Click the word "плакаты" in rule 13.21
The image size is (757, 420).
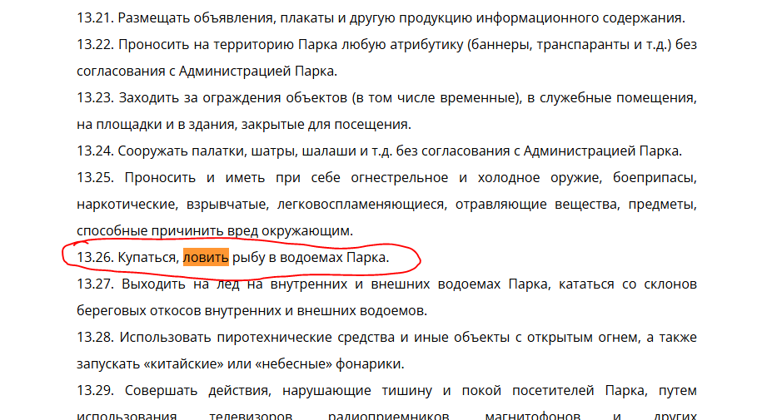307,18
